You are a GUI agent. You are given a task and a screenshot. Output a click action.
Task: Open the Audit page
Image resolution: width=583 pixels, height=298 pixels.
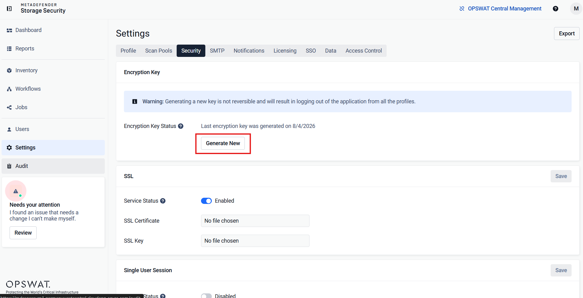click(x=53, y=166)
